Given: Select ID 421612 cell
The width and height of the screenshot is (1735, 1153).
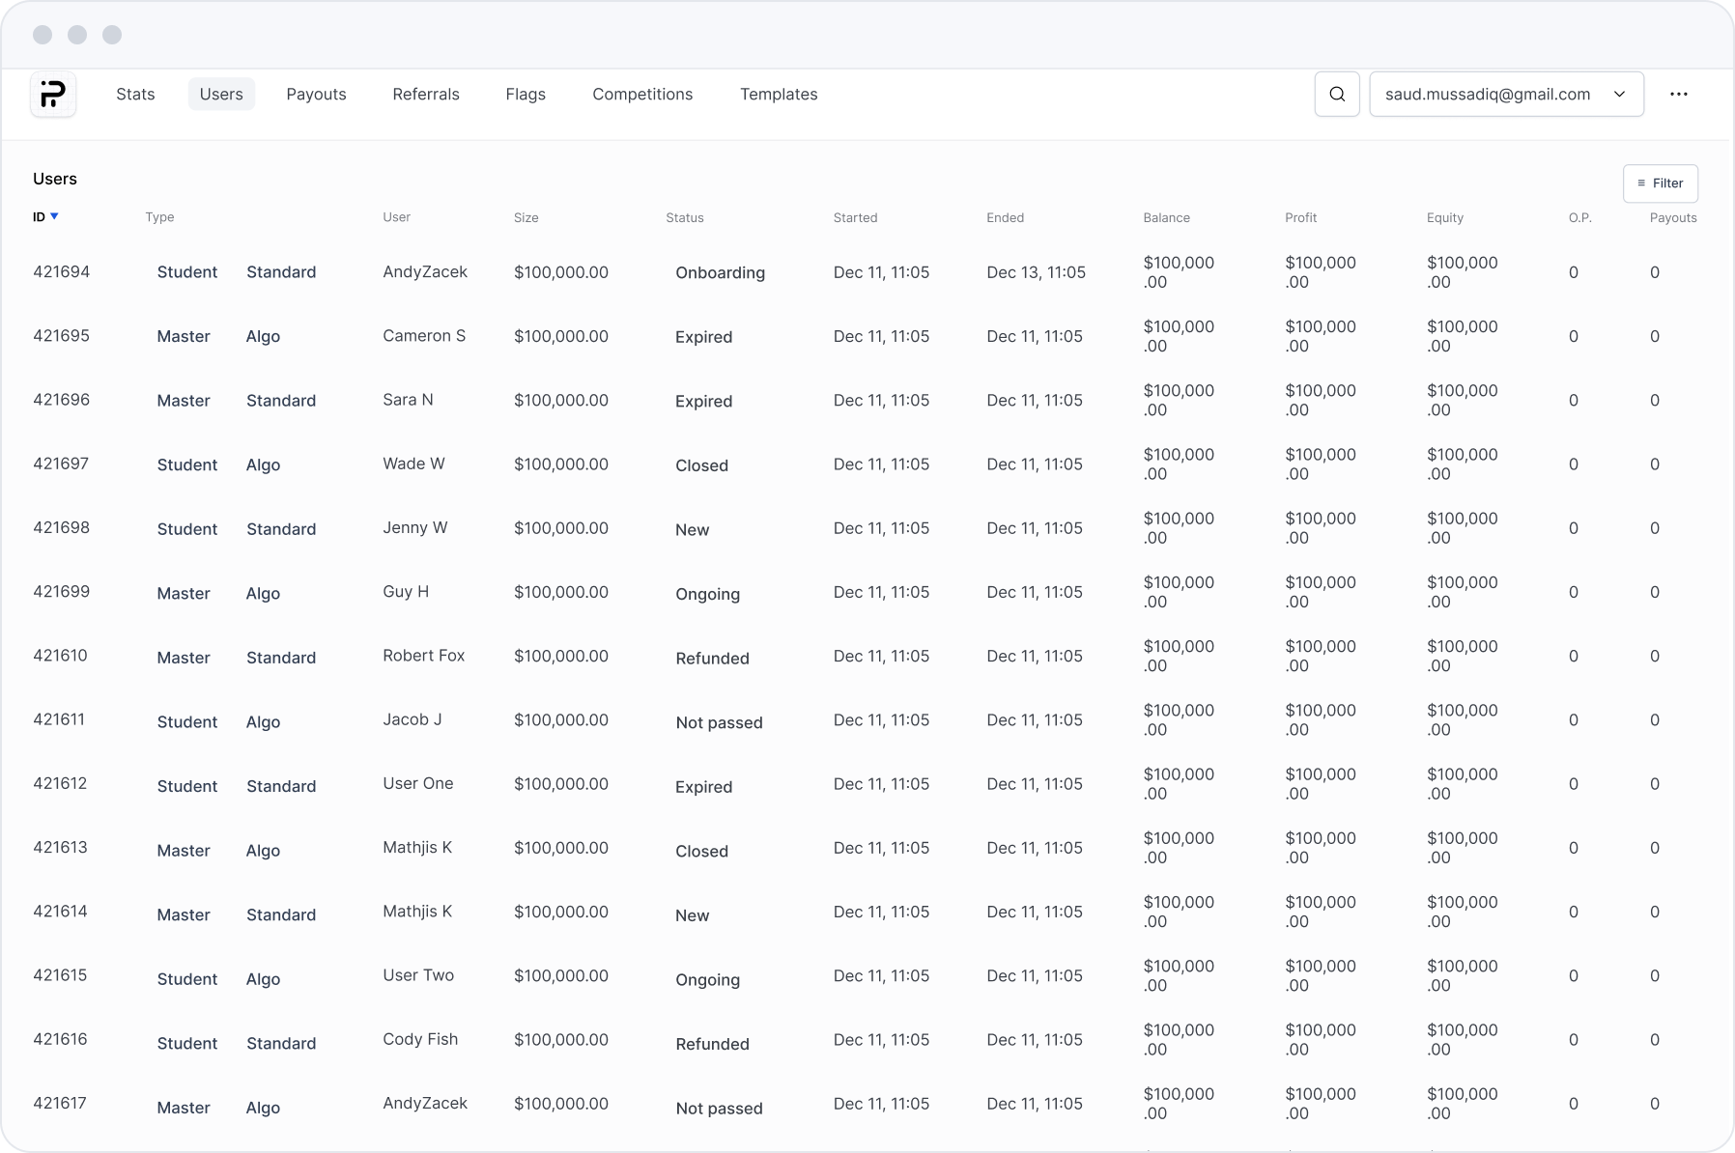Looking at the screenshot, I should [x=60, y=782].
